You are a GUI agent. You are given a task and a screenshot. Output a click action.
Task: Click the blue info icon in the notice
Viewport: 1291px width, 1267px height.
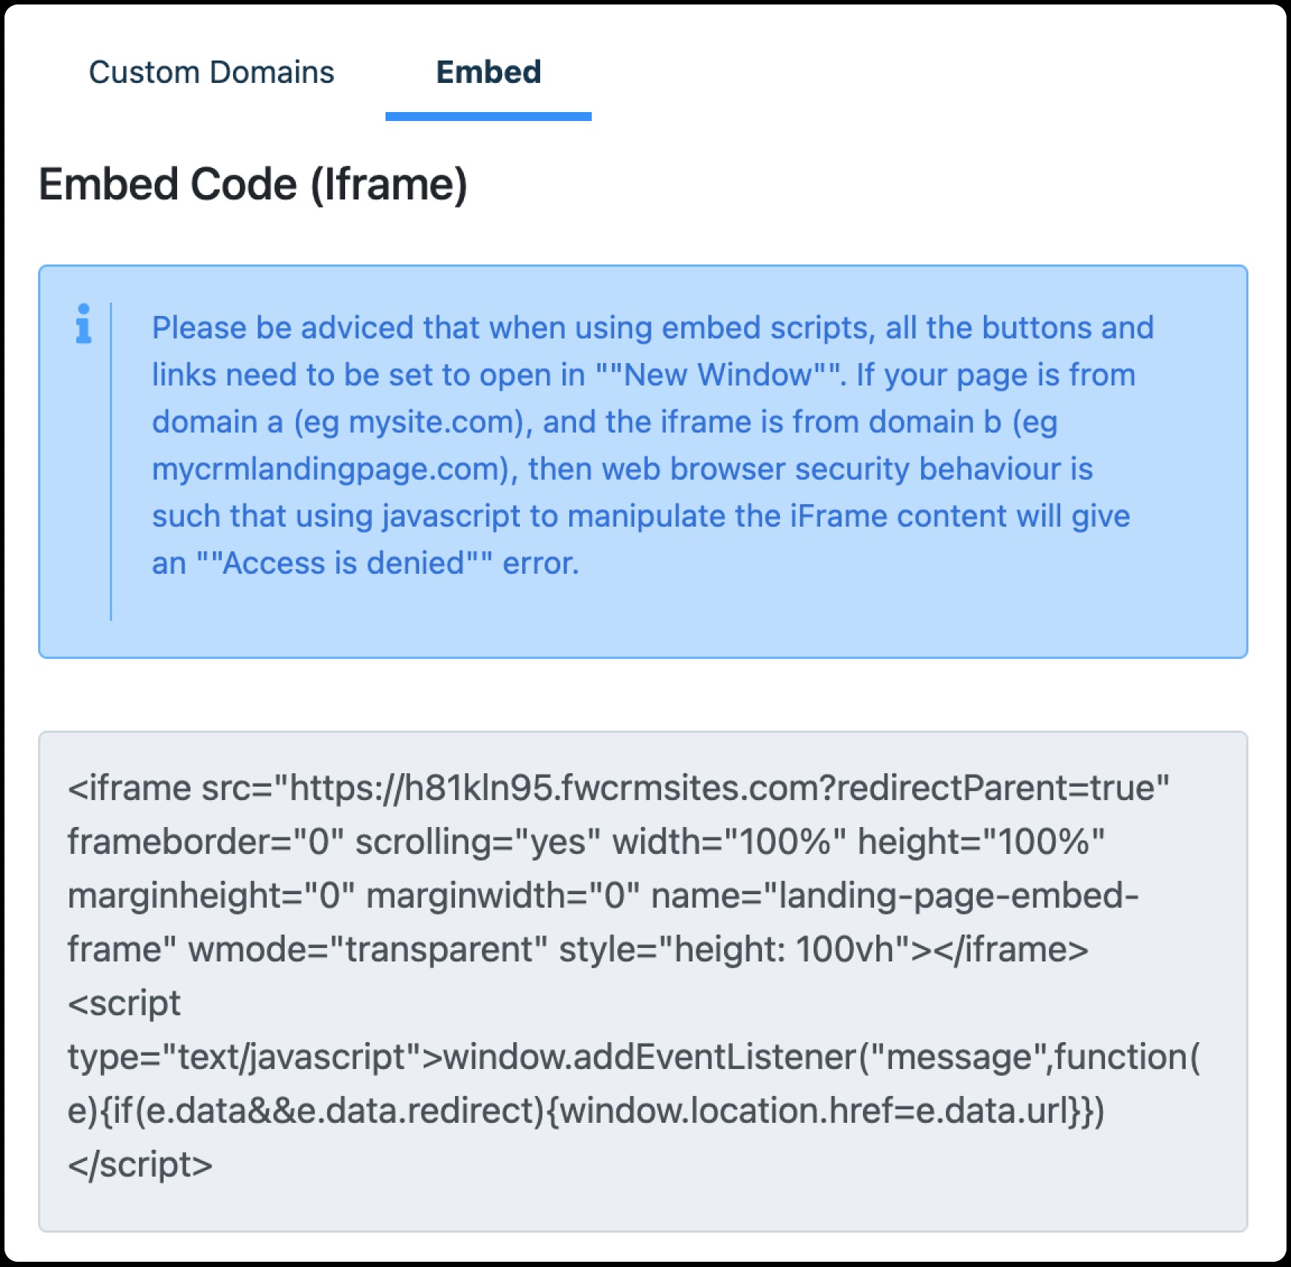coord(84,323)
